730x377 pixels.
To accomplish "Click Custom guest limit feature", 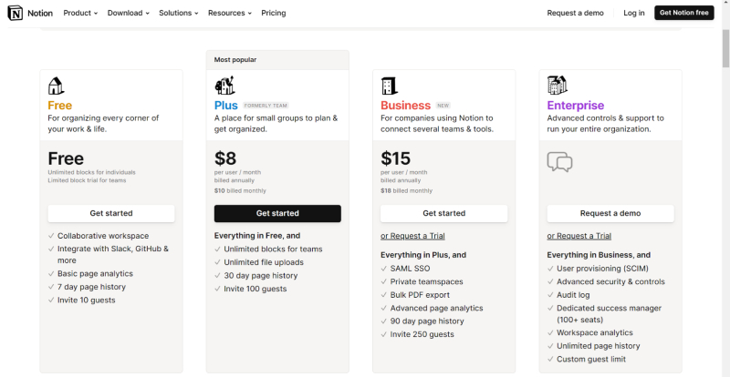I will pyautogui.click(x=591, y=360).
